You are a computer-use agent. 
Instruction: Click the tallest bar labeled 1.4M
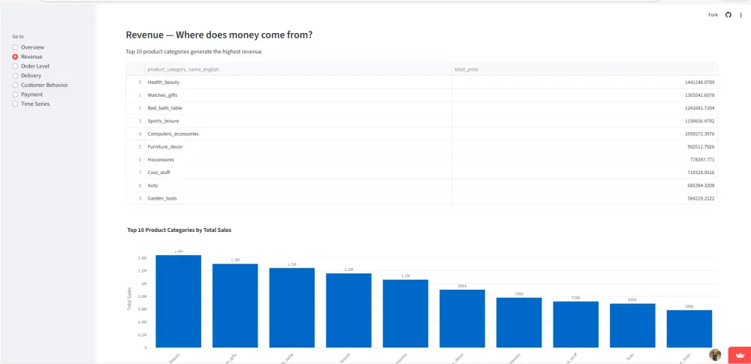pos(178,301)
